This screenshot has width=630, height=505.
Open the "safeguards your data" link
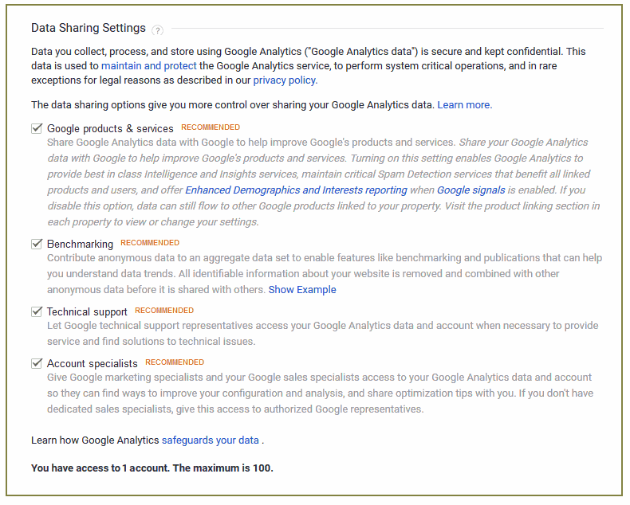(x=211, y=440)
